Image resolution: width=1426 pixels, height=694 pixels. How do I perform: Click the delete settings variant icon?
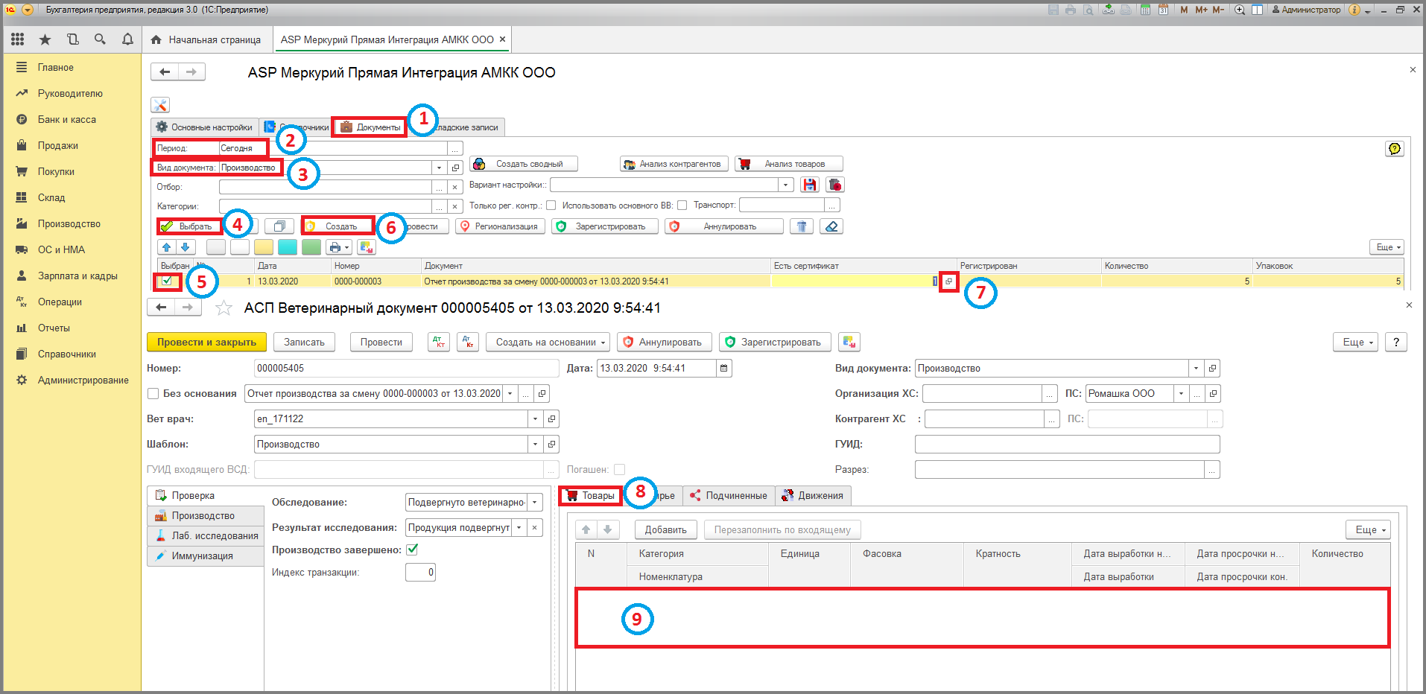(x=835, y=185)
